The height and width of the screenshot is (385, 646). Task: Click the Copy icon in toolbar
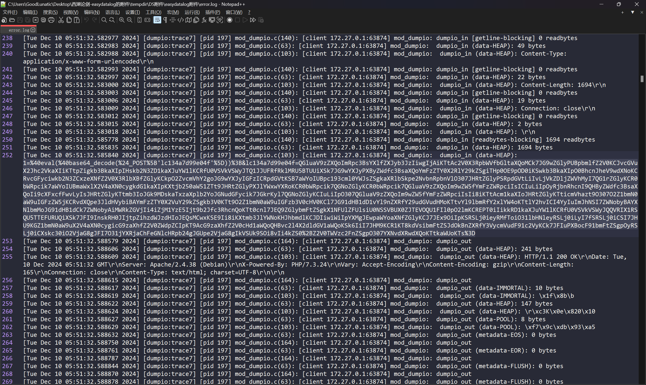(69, 20)
